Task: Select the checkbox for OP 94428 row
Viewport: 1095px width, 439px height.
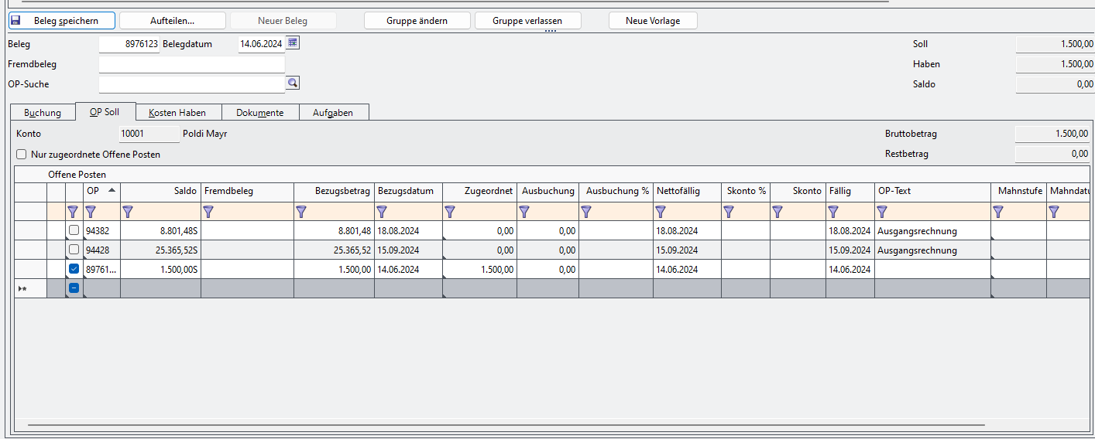Action: point(74,250)
